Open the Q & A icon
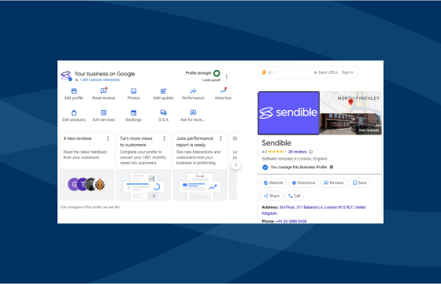This screenshot has width=441, height=284. pyautogui.click(x=164, y=112)
